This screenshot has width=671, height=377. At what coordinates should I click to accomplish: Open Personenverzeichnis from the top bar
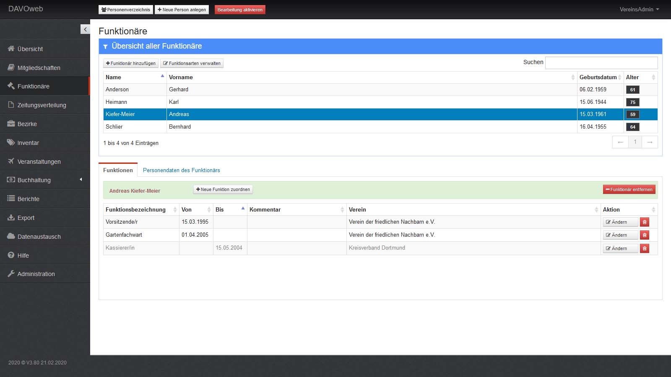(x=126, y=10)
